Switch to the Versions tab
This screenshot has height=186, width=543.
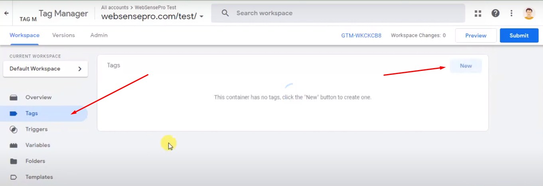[63, 35]
